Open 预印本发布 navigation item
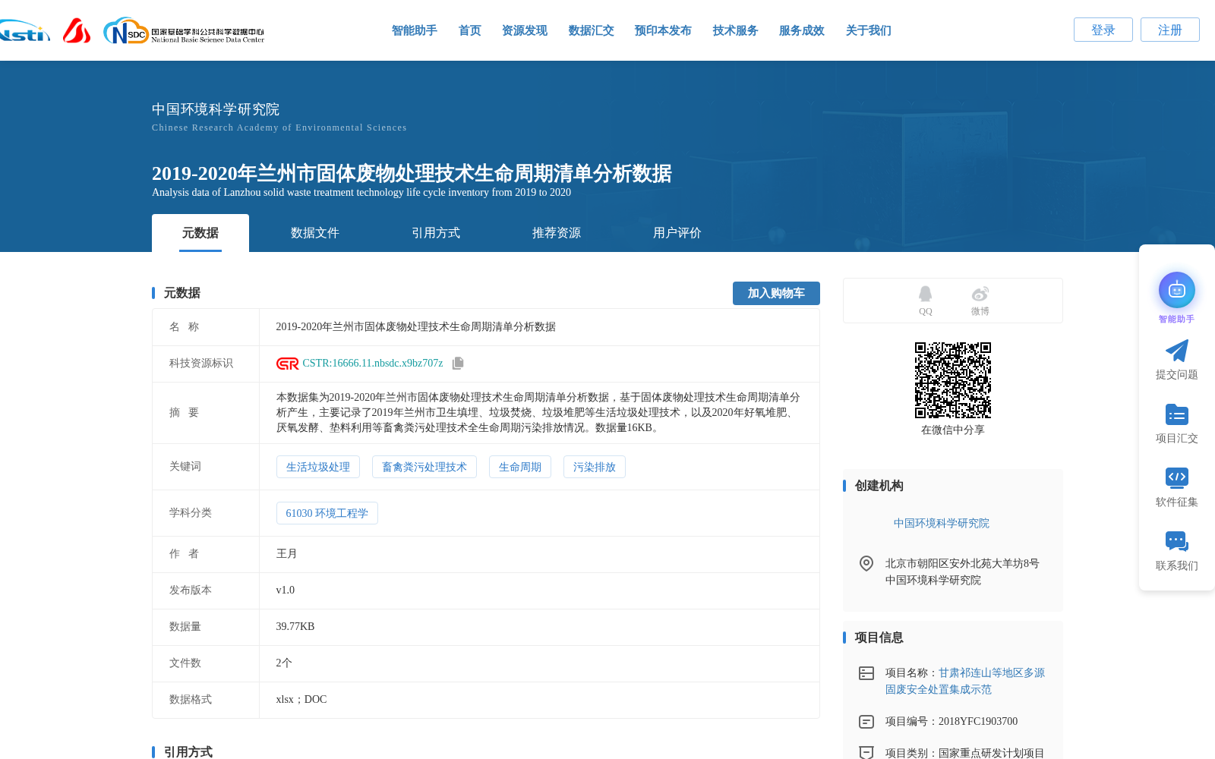 coord(664,30)
